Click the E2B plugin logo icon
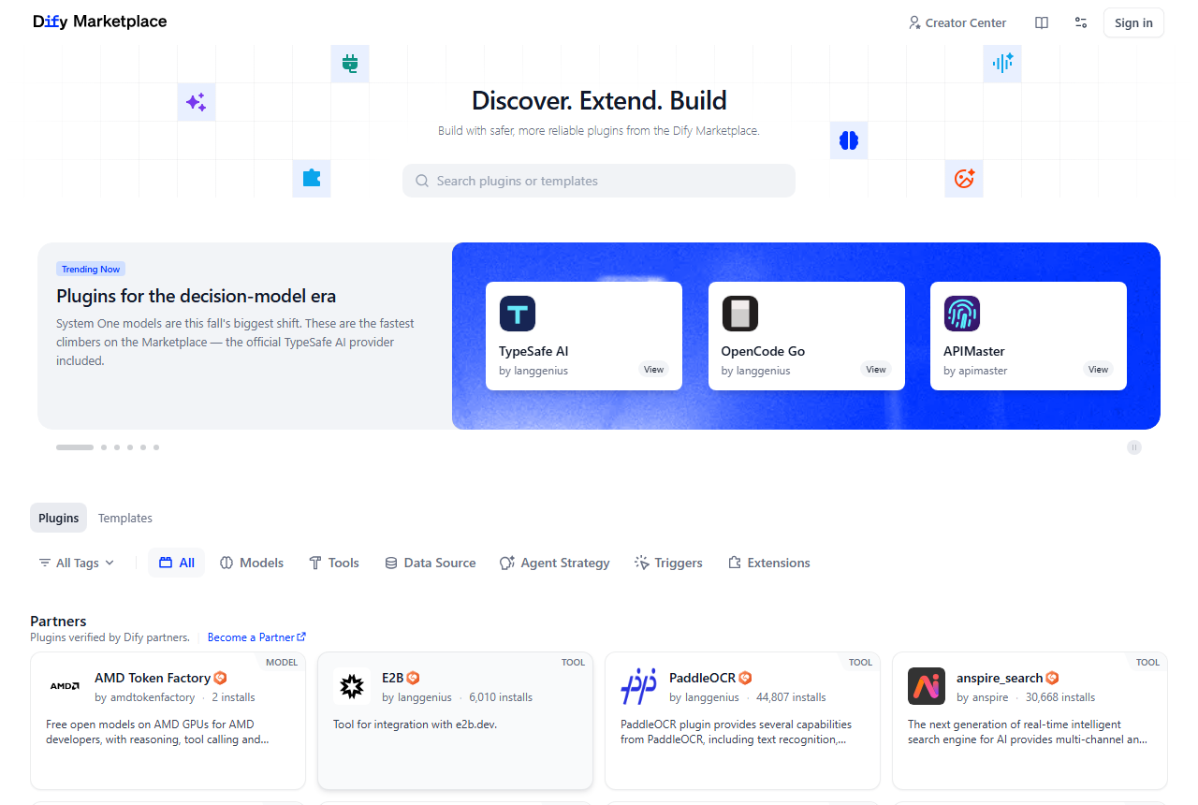 coord(352,687)
